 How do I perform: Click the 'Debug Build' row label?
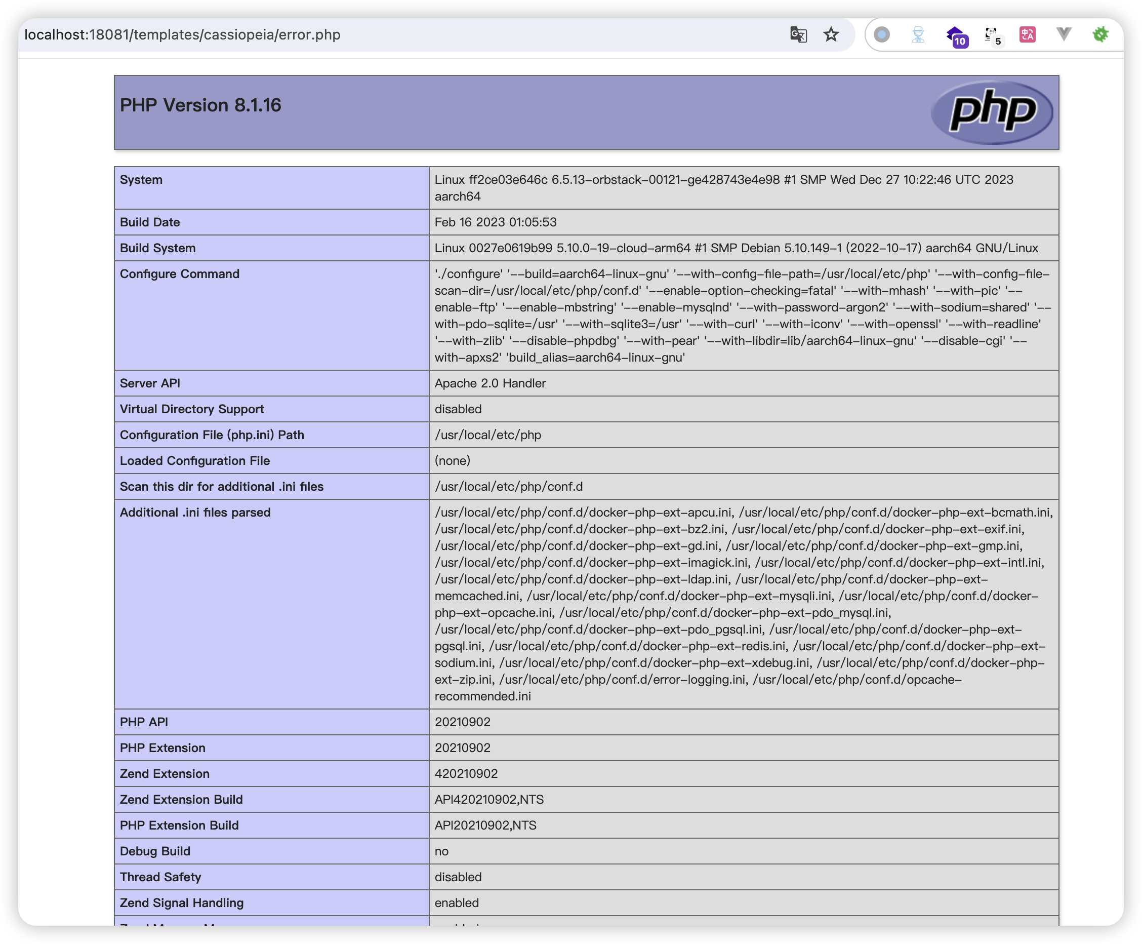pos(155,851)
